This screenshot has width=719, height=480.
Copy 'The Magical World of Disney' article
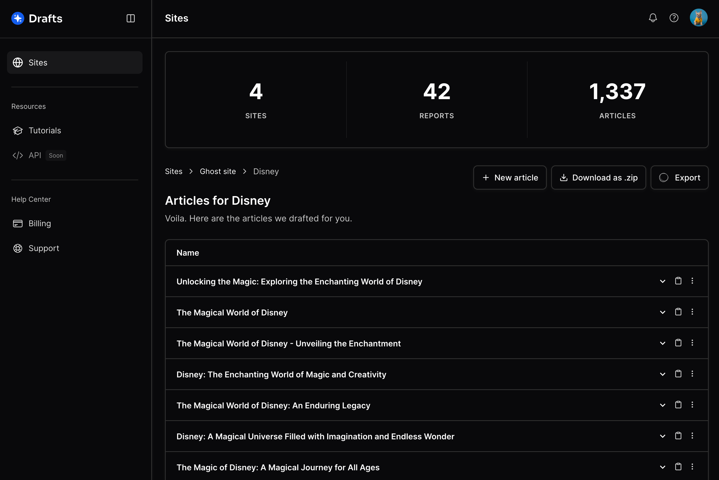[678, 312]
